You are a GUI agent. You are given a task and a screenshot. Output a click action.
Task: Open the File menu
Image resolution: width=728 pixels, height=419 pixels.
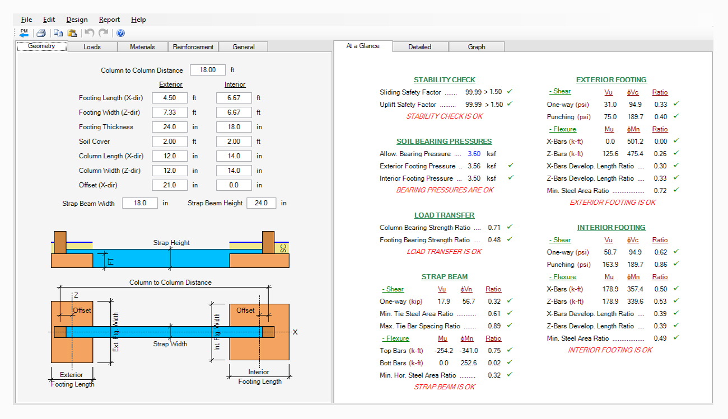(x=26, y=20)
